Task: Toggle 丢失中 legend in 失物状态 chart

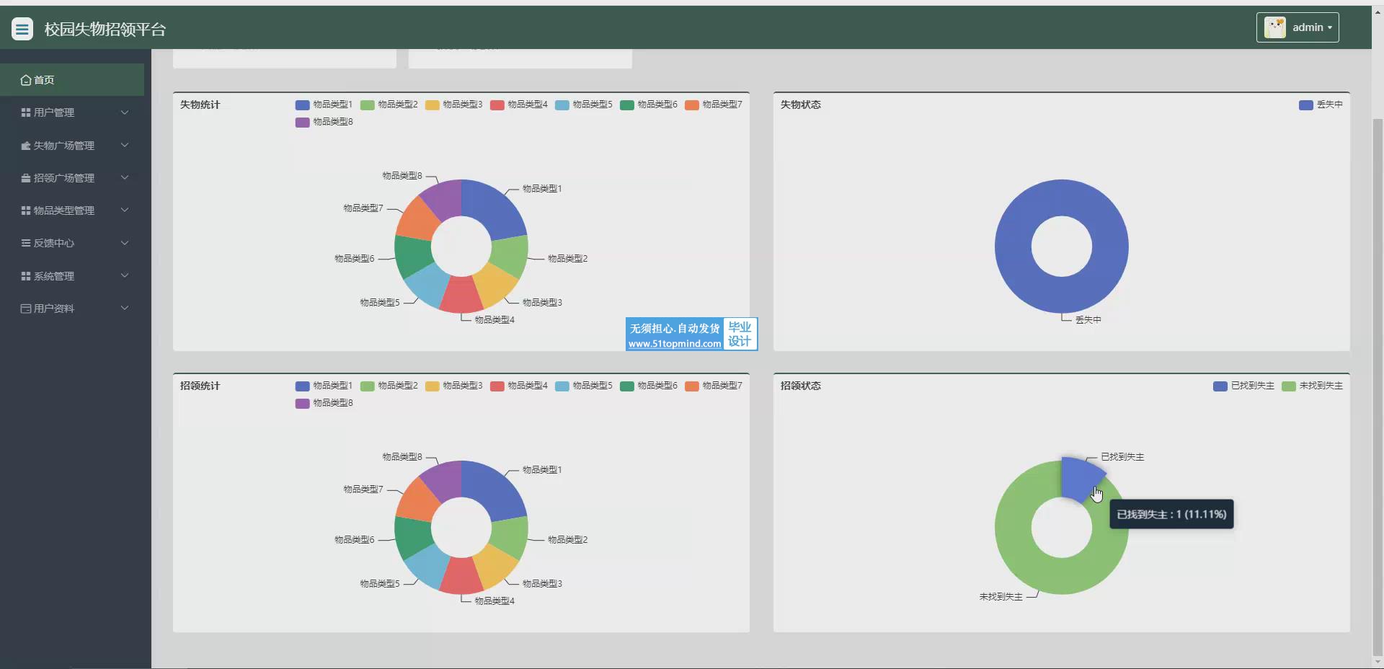Action: click(1321, 105)
